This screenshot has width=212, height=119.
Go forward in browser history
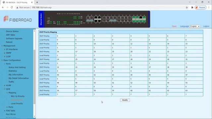7,7
